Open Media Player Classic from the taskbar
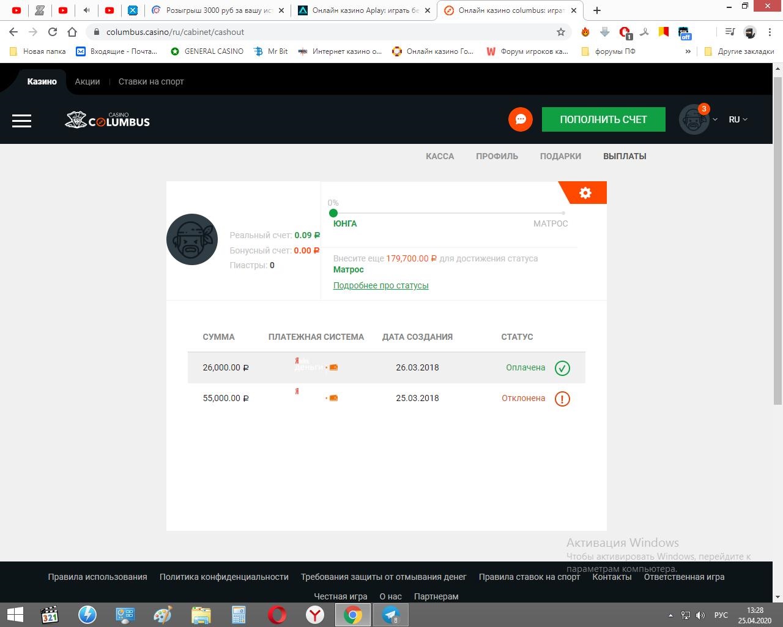This screenshot has width=783, height=627. point(50,615)
